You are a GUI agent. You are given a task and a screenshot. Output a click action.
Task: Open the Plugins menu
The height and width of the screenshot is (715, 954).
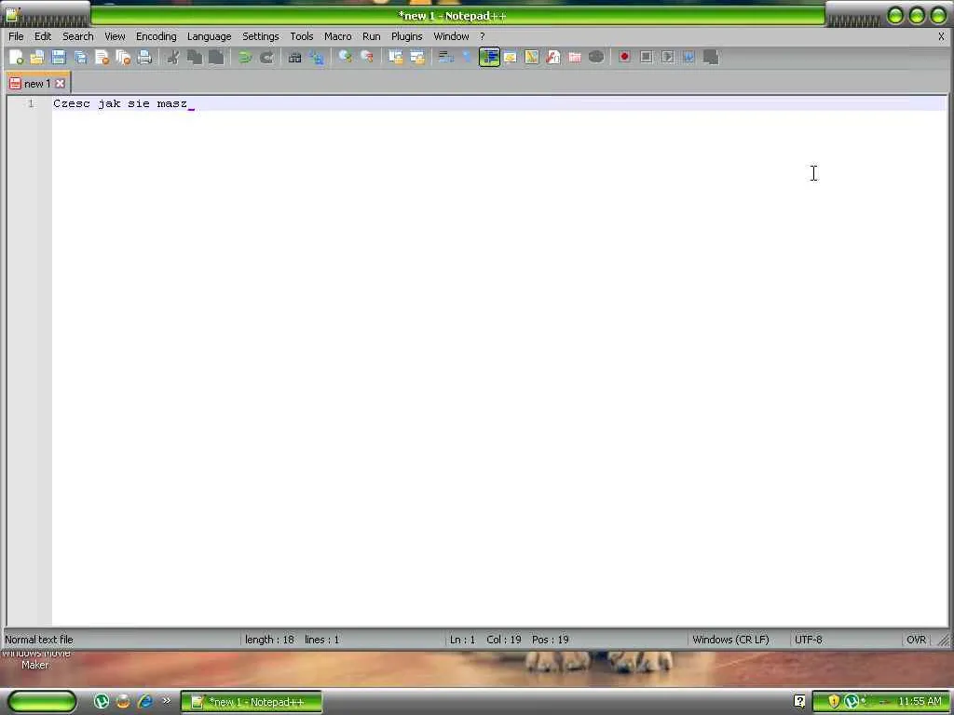pyautogui.click(x=406, y=36)
